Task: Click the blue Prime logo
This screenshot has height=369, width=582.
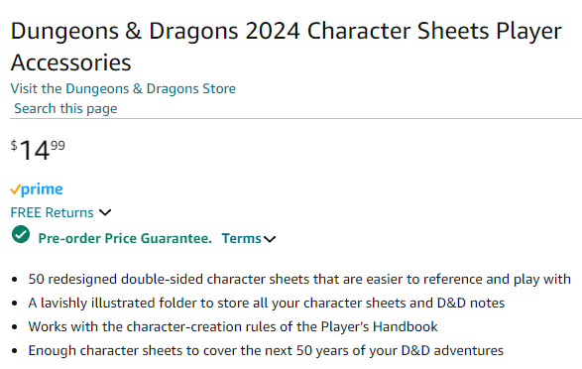Action: [37, 189]
